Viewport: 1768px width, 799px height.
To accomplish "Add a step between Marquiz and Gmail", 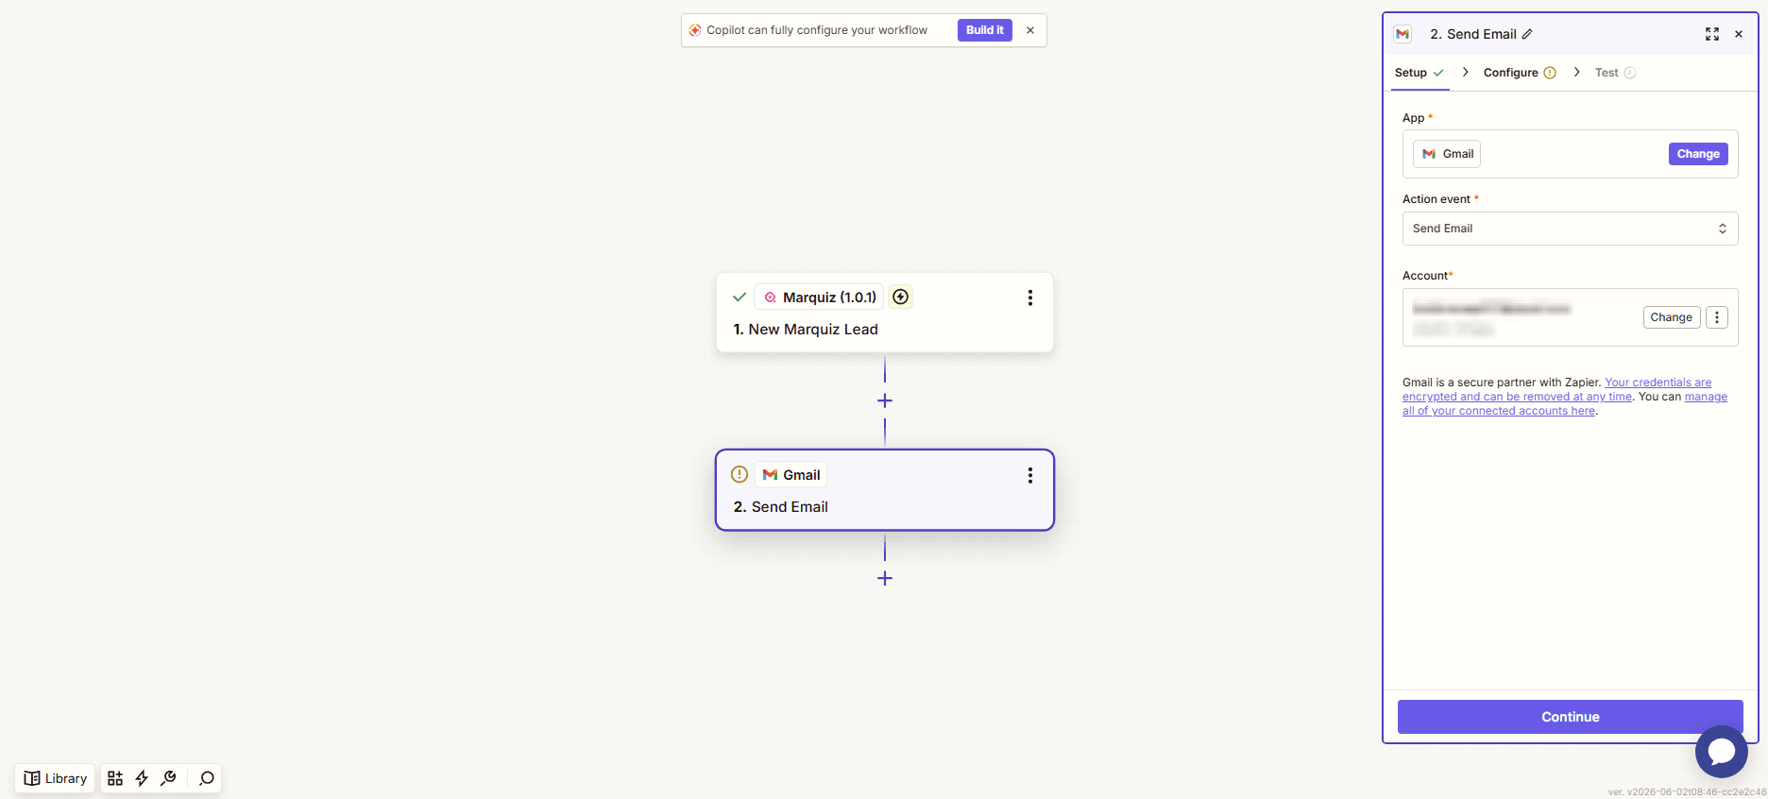I will click(x=885, y=400).
